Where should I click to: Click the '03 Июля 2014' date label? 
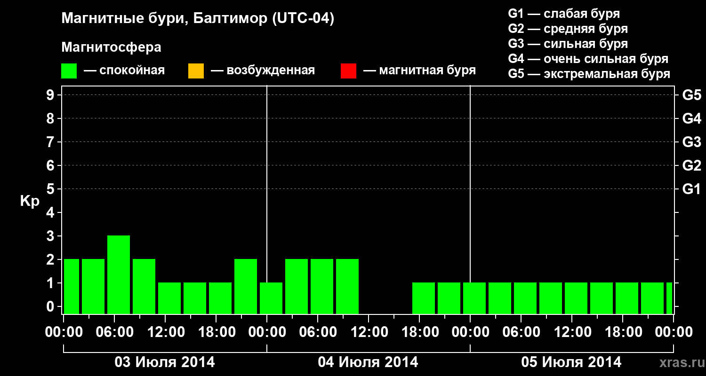pos(165,362)
